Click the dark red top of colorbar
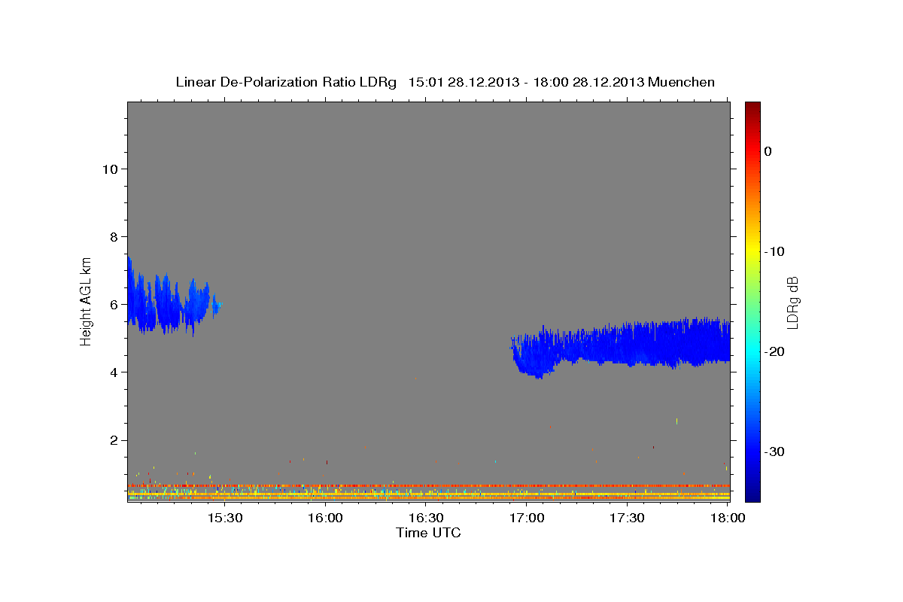The height and width of the screenshot is (602, 903). click(752, 108)
